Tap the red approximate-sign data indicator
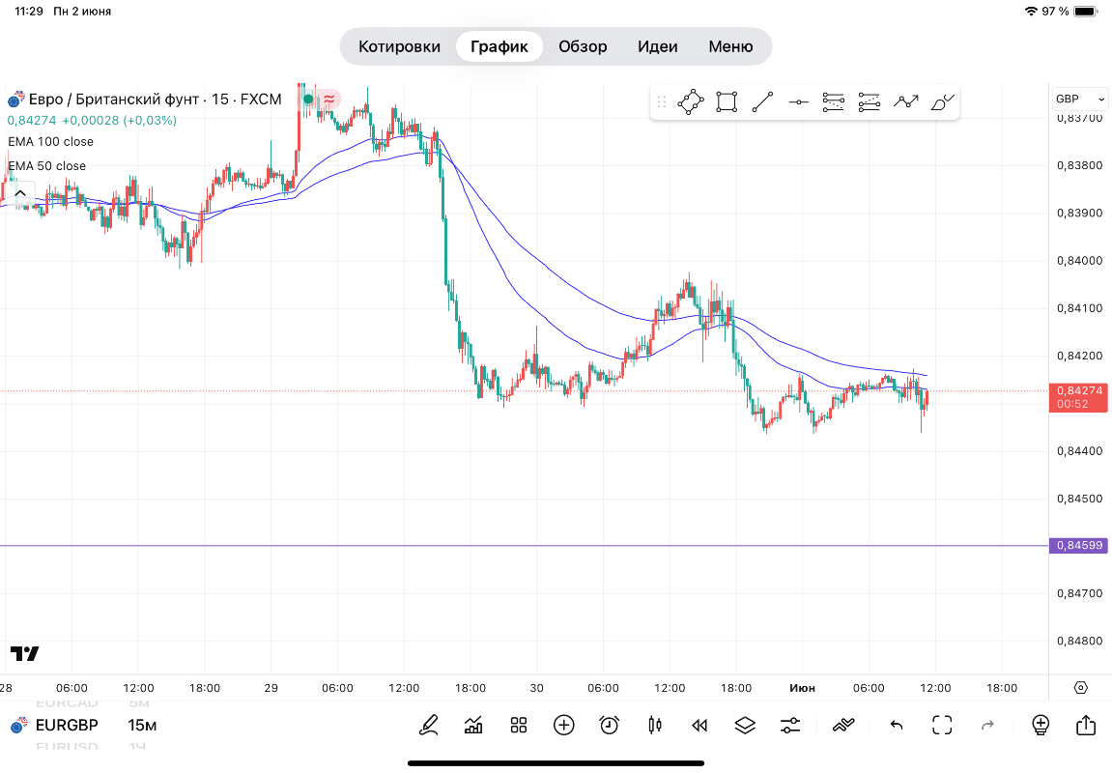The image size is (1112, 773). pyautogui.click(x=329, y=100)
